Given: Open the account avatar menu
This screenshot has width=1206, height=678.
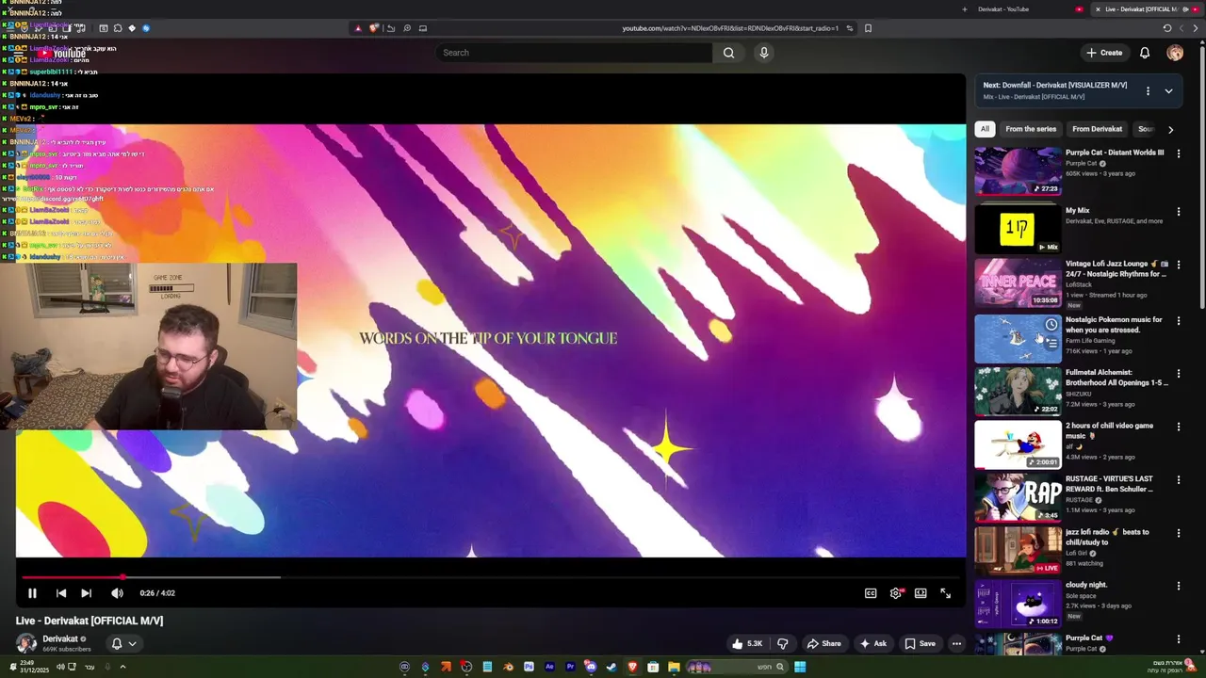Looking at the screenshot, I should click(x=1175, y=53).
